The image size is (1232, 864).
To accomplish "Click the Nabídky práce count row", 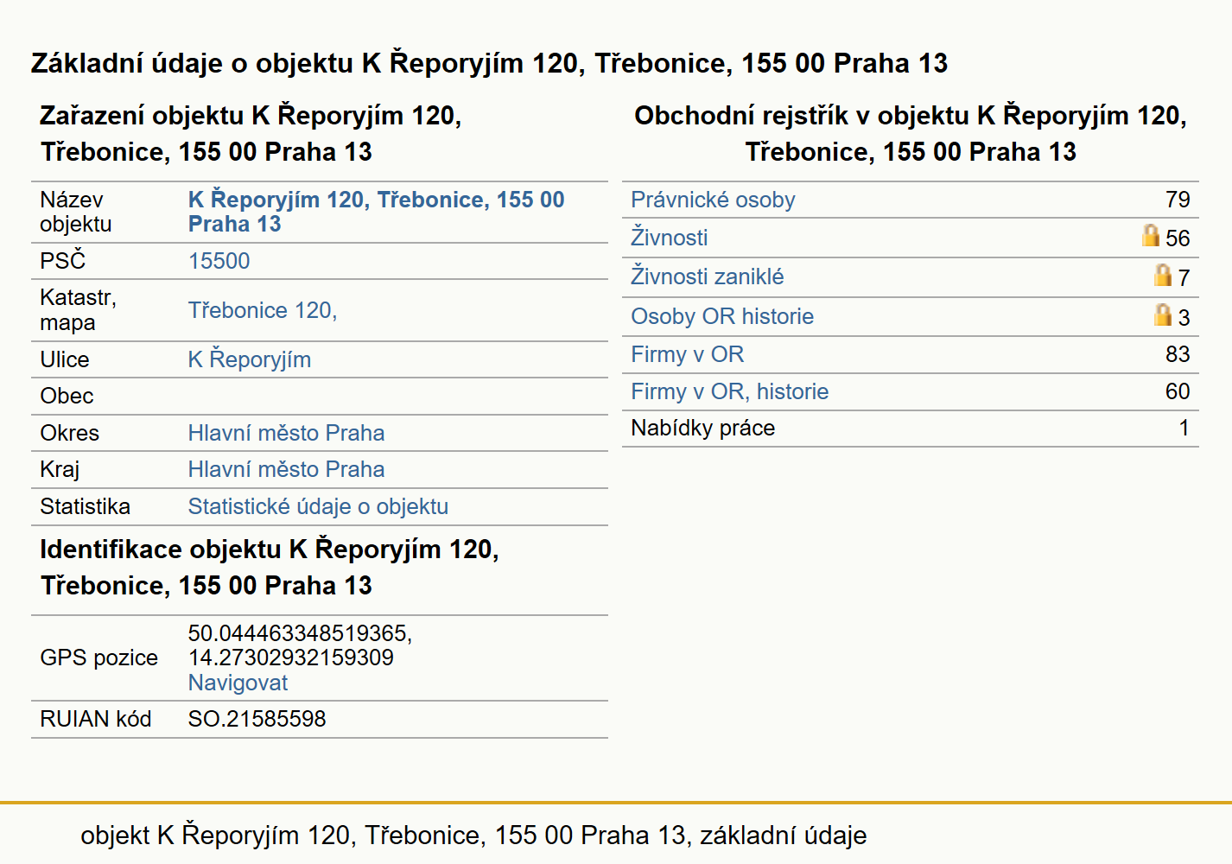I will 911,429.
